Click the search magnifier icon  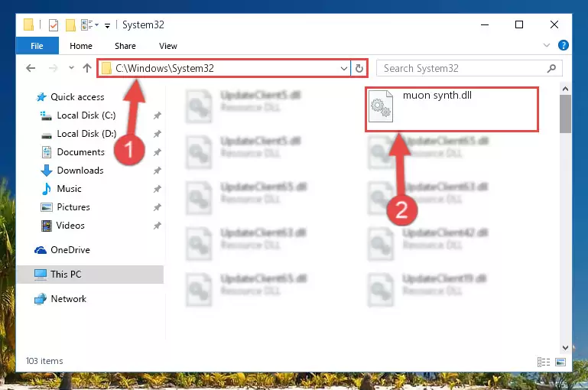pos(551,69)
